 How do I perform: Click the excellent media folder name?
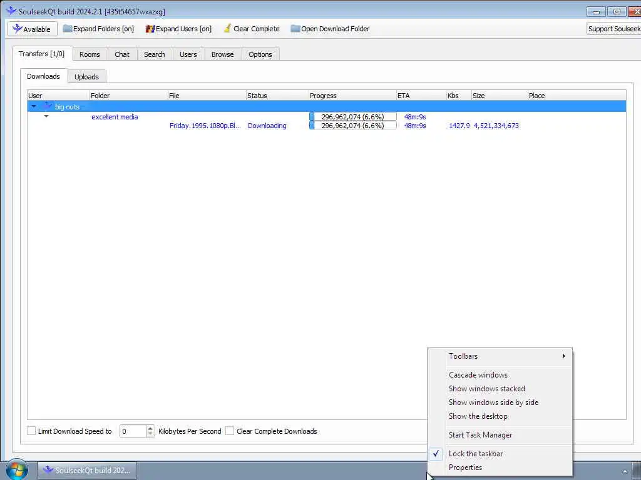pos(115,117)
